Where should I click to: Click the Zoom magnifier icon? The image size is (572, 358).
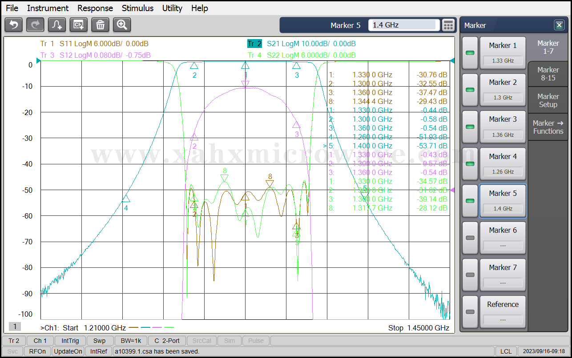[x=122, y=25]
